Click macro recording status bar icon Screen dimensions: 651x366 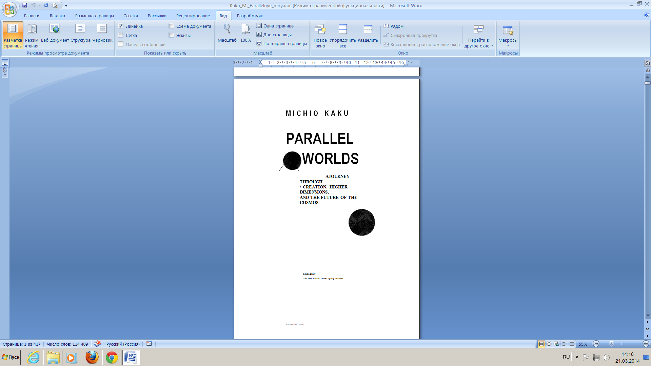pos(149,344)
